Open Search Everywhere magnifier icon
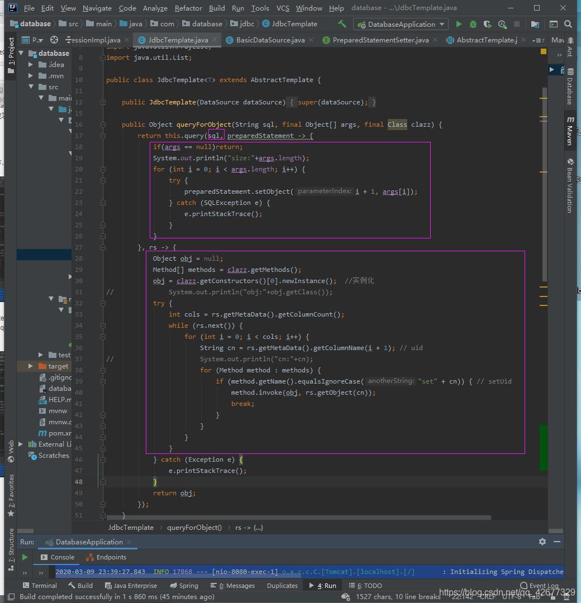Viewport: 581px width, 603px height. click(568, 24)
